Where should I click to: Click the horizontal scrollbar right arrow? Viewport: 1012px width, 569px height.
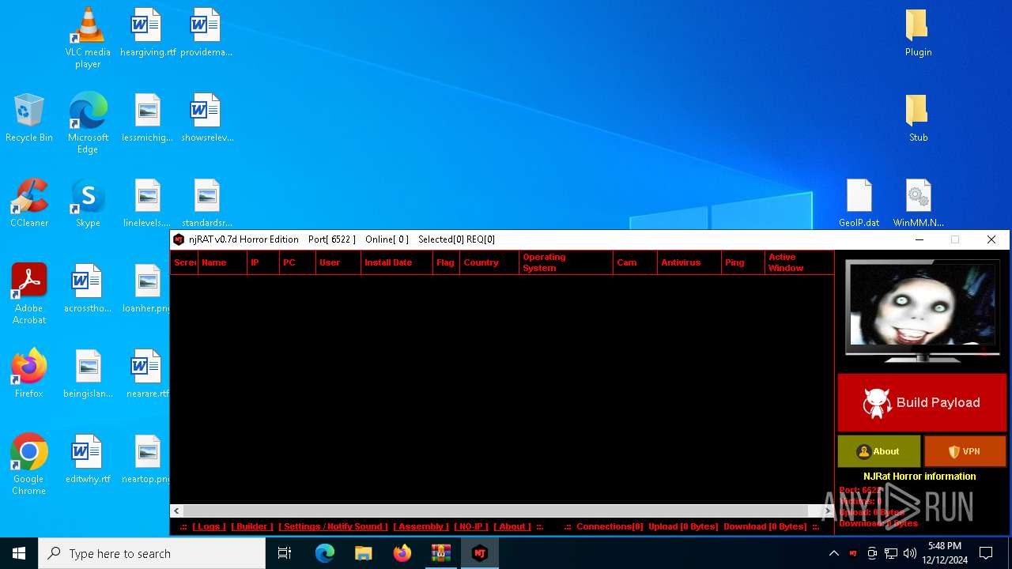[827, 511]
